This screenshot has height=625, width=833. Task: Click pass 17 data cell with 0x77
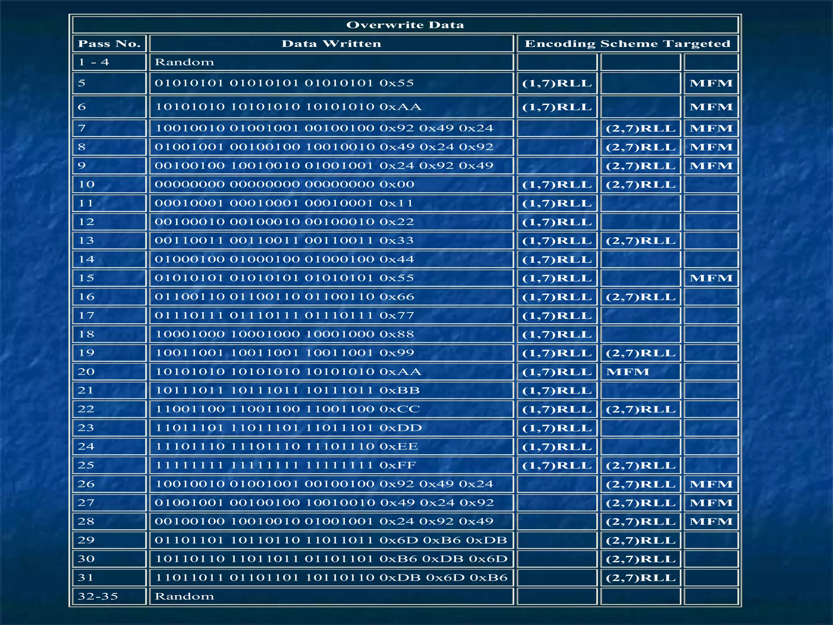331,315
